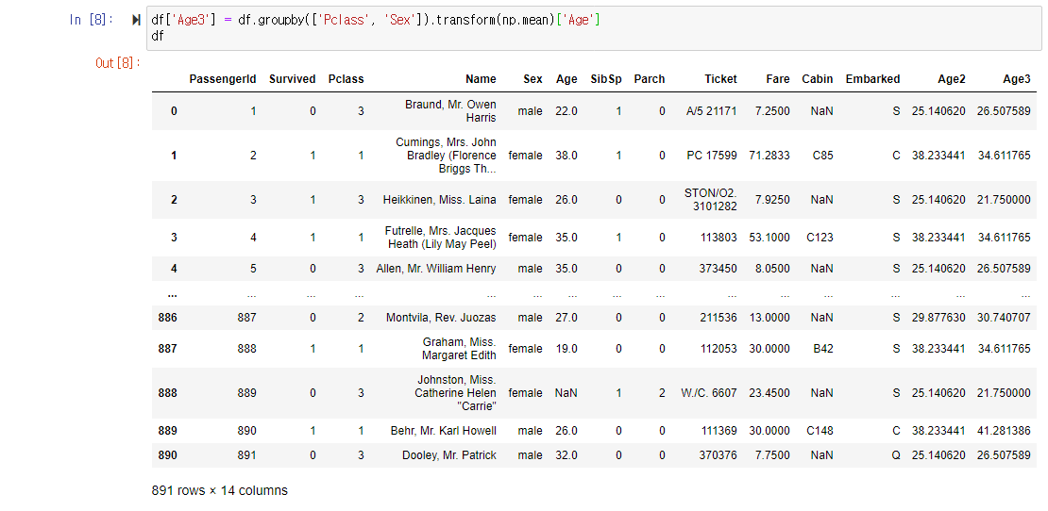Click into the code cell with groupby transform
The width and height of the screenshot is (1048, 511).
pyautogui.click(x=594, y=28)
